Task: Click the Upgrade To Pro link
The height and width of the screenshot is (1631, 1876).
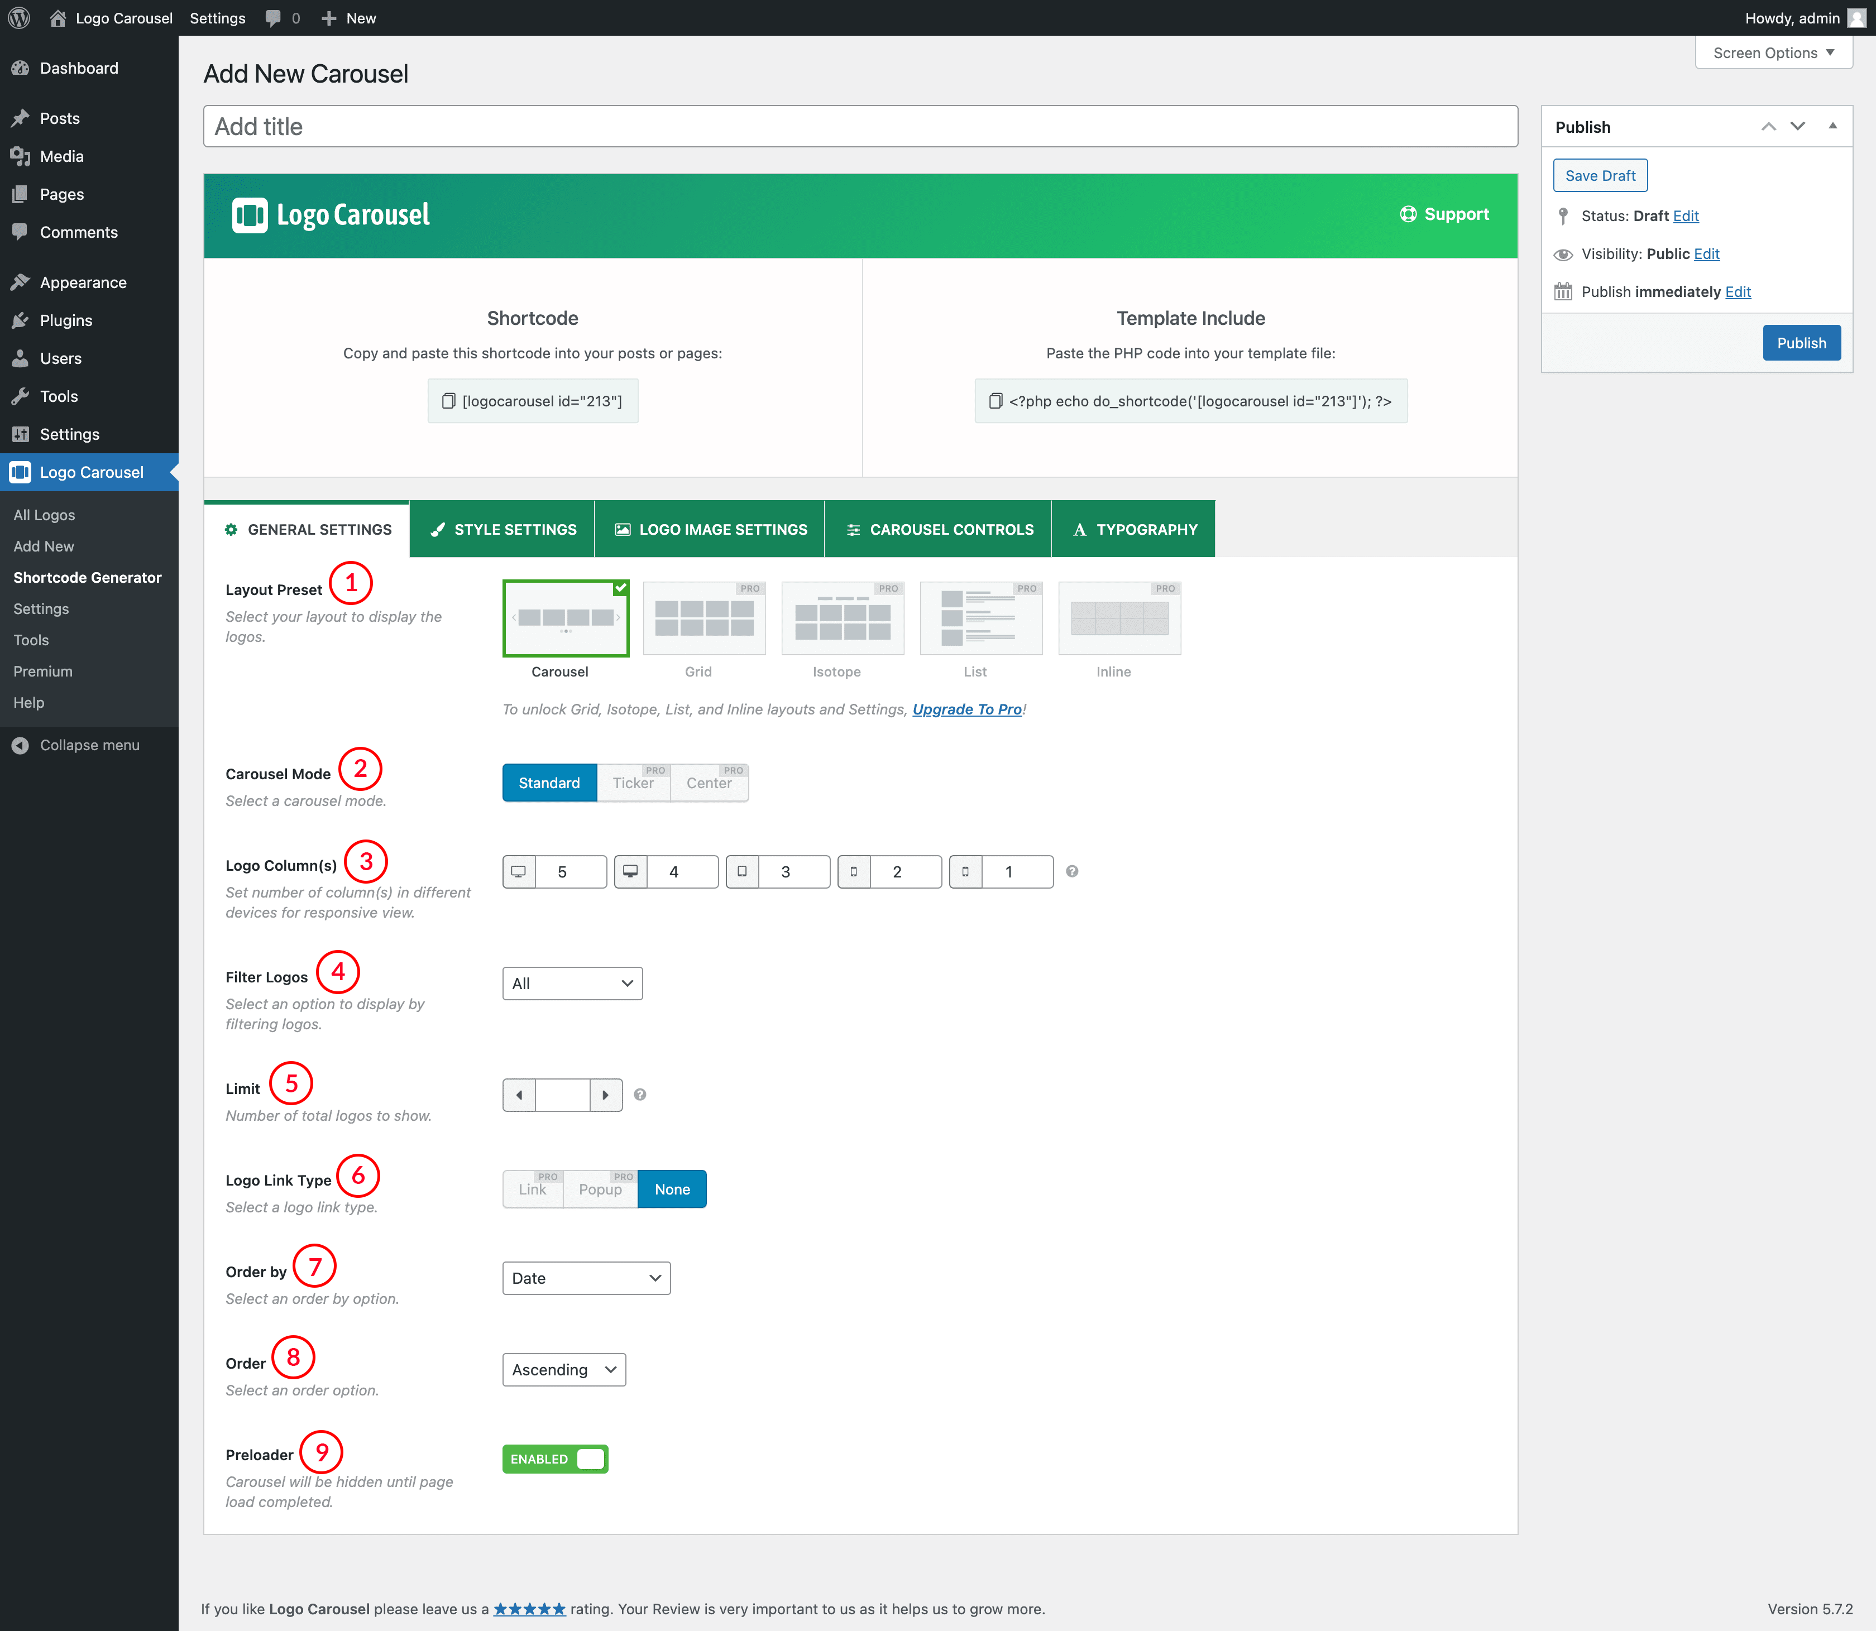Action: tap(966, 709)
